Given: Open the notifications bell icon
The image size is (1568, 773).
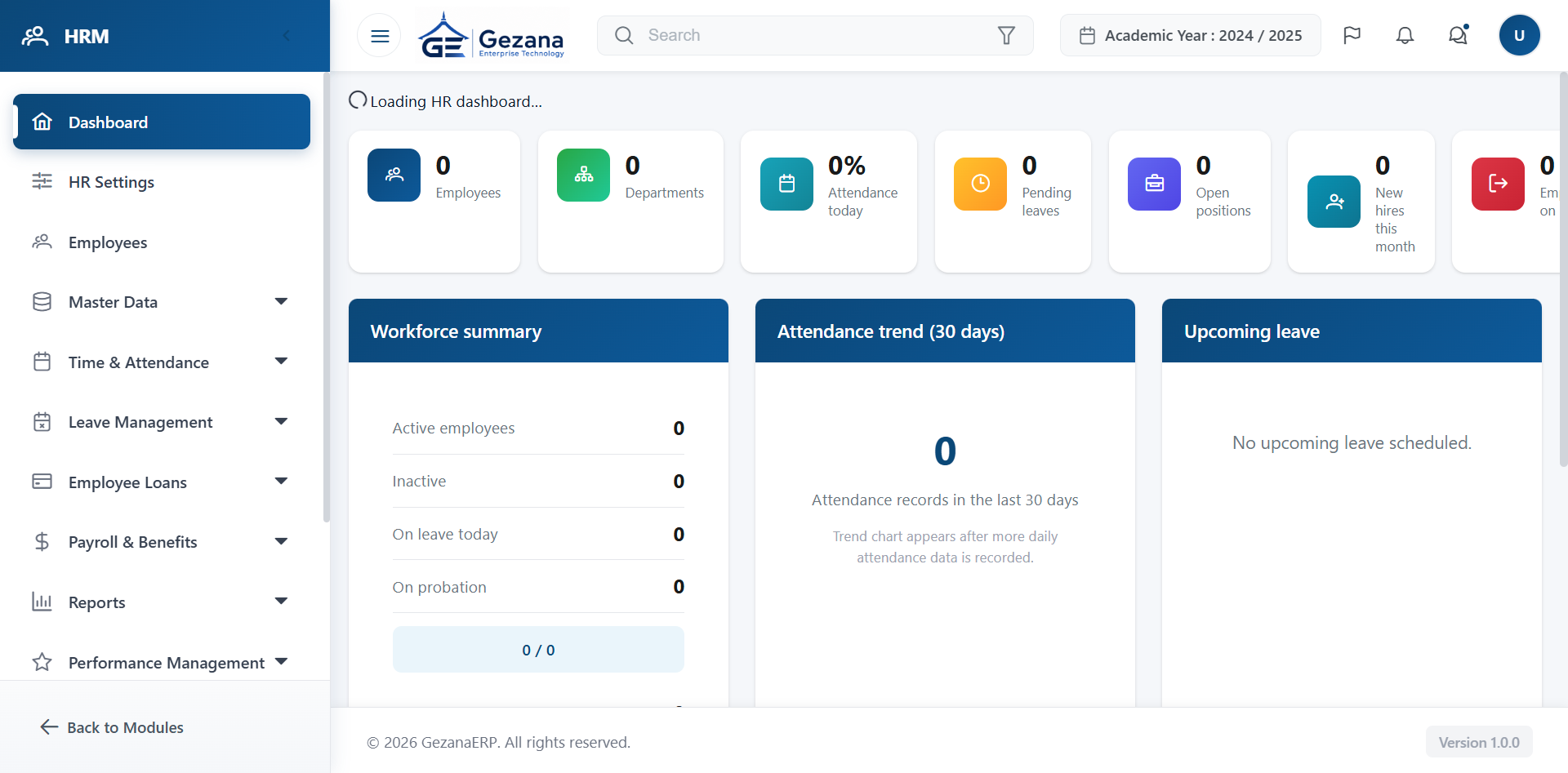Looking at the screenshot, I should pos(1405,35).
